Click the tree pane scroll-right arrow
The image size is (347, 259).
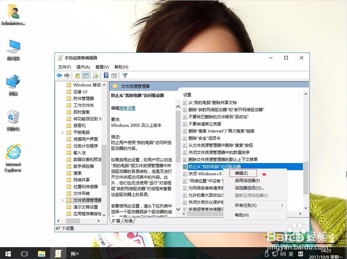(99, 221)
